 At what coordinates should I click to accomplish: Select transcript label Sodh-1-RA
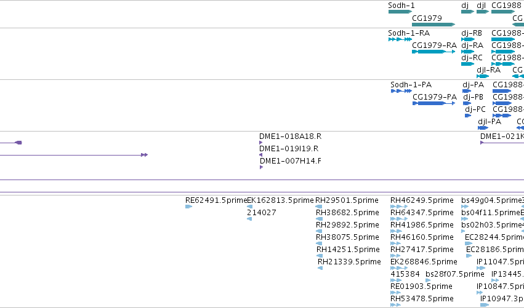(x=409, y=33)
